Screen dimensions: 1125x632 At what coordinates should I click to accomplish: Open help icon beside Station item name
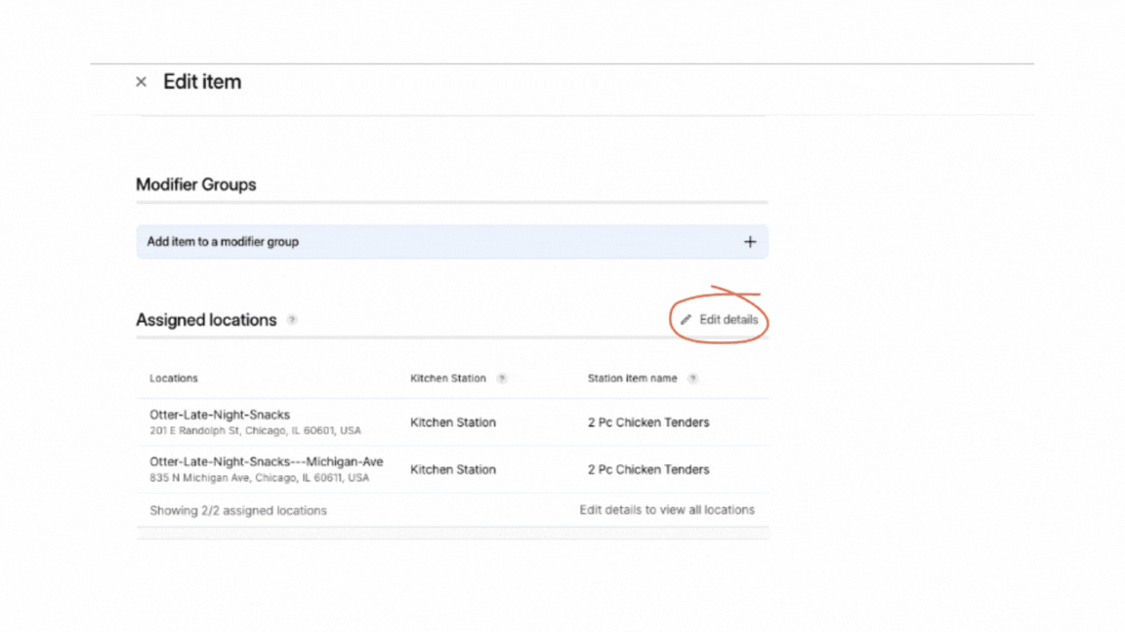tap(693, 378)
